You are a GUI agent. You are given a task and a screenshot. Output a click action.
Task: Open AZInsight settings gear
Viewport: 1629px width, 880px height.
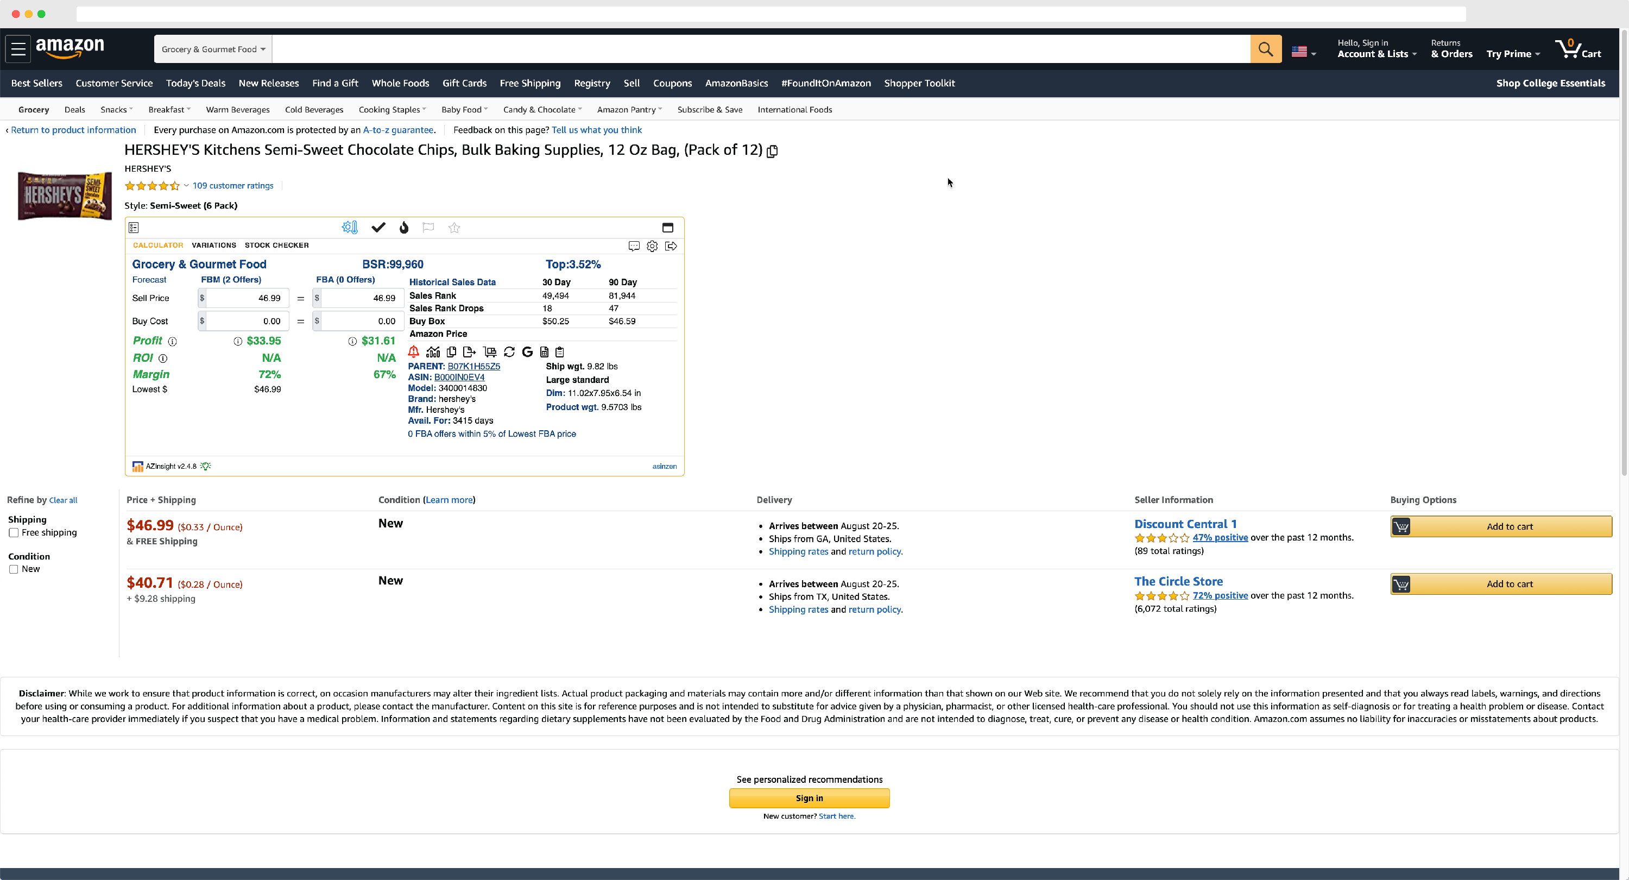(652, 246)
